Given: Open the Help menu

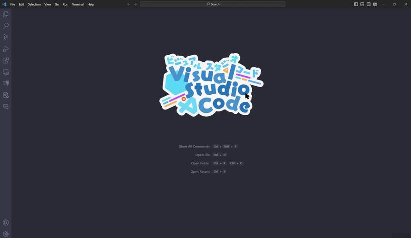Looking at the screenshot, I should [91, 4].
